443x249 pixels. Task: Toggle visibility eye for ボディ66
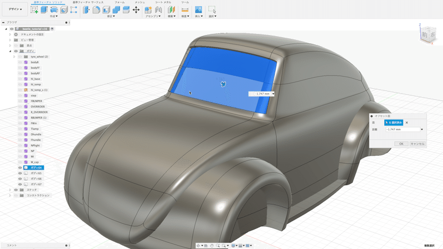20,179
